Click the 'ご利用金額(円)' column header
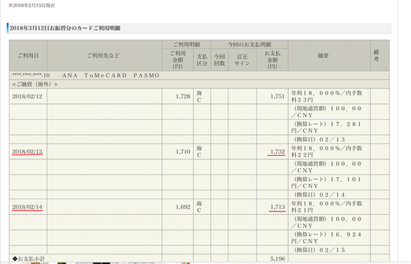 pos(177,60)
